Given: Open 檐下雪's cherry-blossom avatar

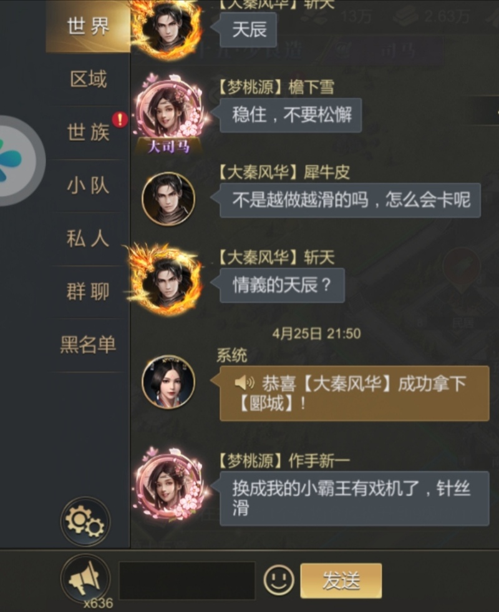Looking at the screenshot, I should [x=168, y=112].
